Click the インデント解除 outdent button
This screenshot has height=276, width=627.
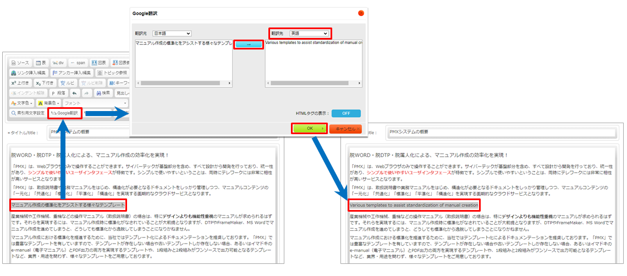28,93
